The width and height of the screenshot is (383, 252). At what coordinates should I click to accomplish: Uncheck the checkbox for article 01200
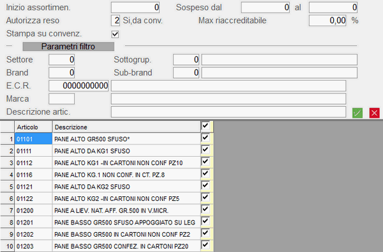tap(205, 209)
